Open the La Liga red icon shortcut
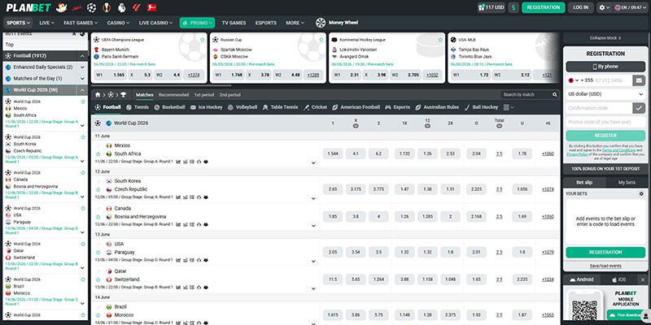The width and height of the screenshot is (651, 325). tap(137, 7)
